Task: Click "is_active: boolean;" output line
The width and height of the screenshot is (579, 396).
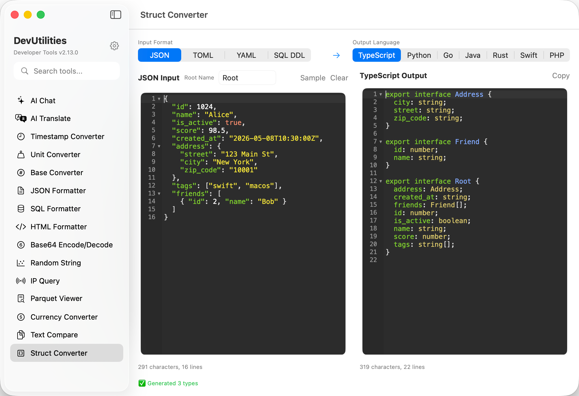Action: [x=432, y=221]
